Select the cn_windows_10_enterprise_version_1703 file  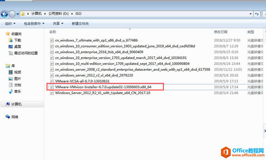pyautogui.click(x=121, y=58)
